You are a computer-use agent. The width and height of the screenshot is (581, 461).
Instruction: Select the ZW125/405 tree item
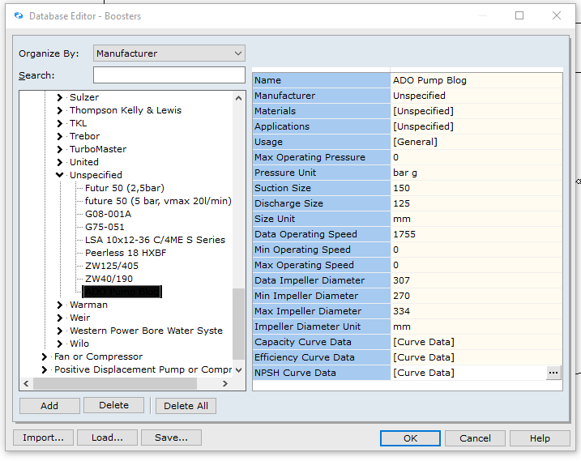click(111, 266)
